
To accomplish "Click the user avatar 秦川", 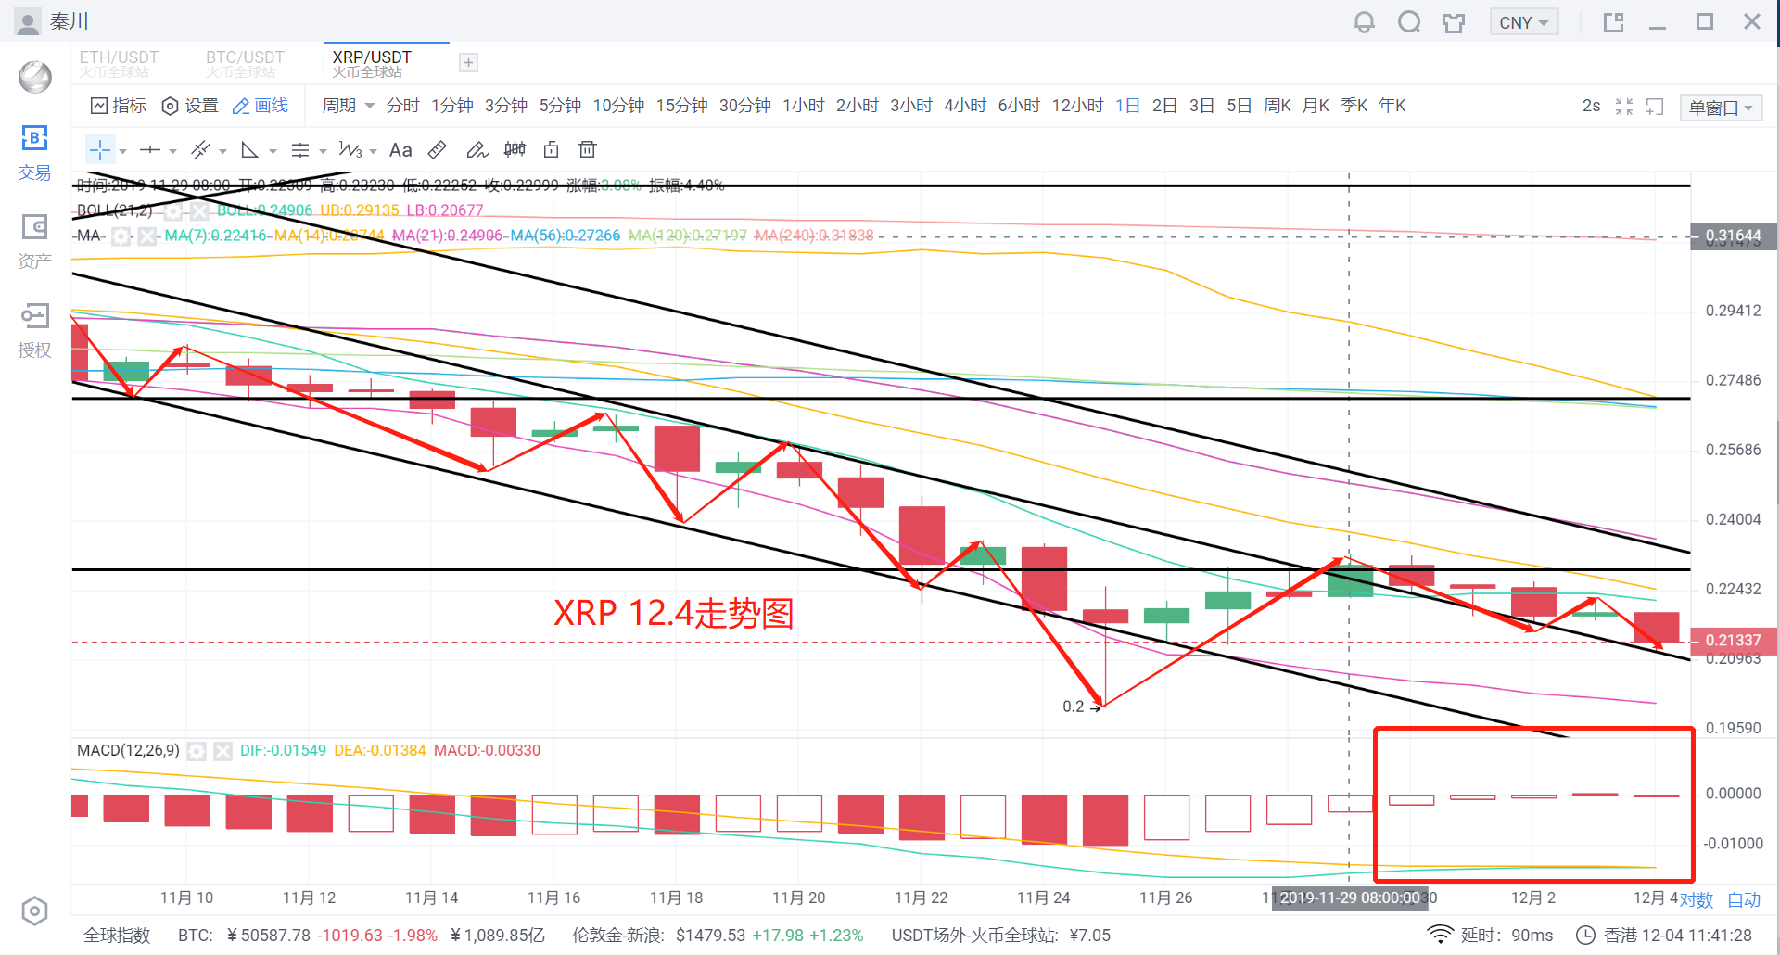I will pos(28,21).
